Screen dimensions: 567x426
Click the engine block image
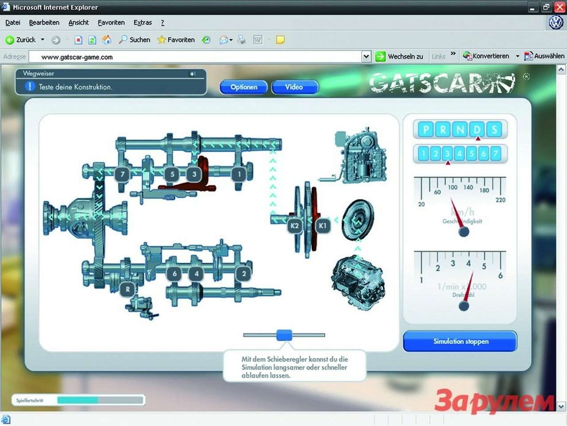pos(357,282)
